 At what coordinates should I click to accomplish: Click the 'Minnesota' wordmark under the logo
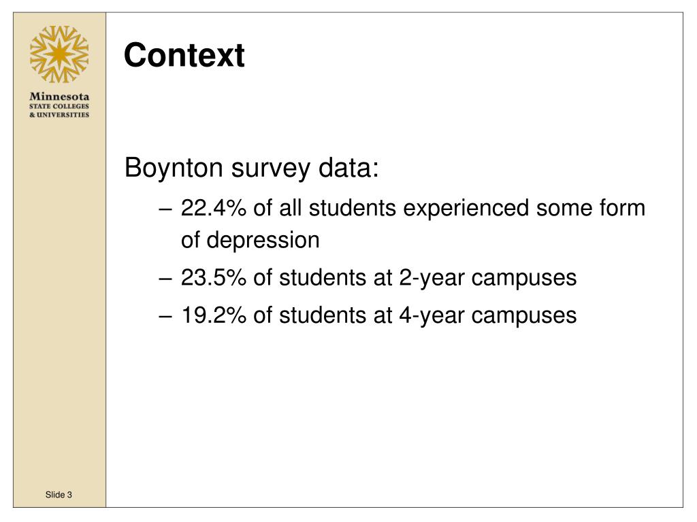pos(59,97)
